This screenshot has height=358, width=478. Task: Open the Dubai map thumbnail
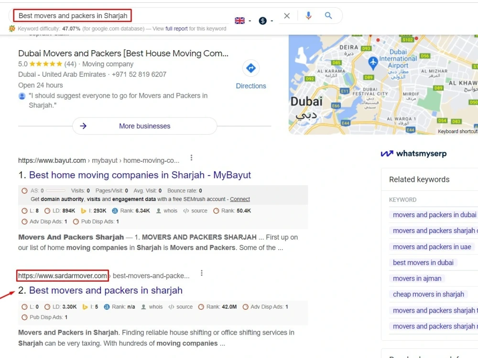click(383, 84)
